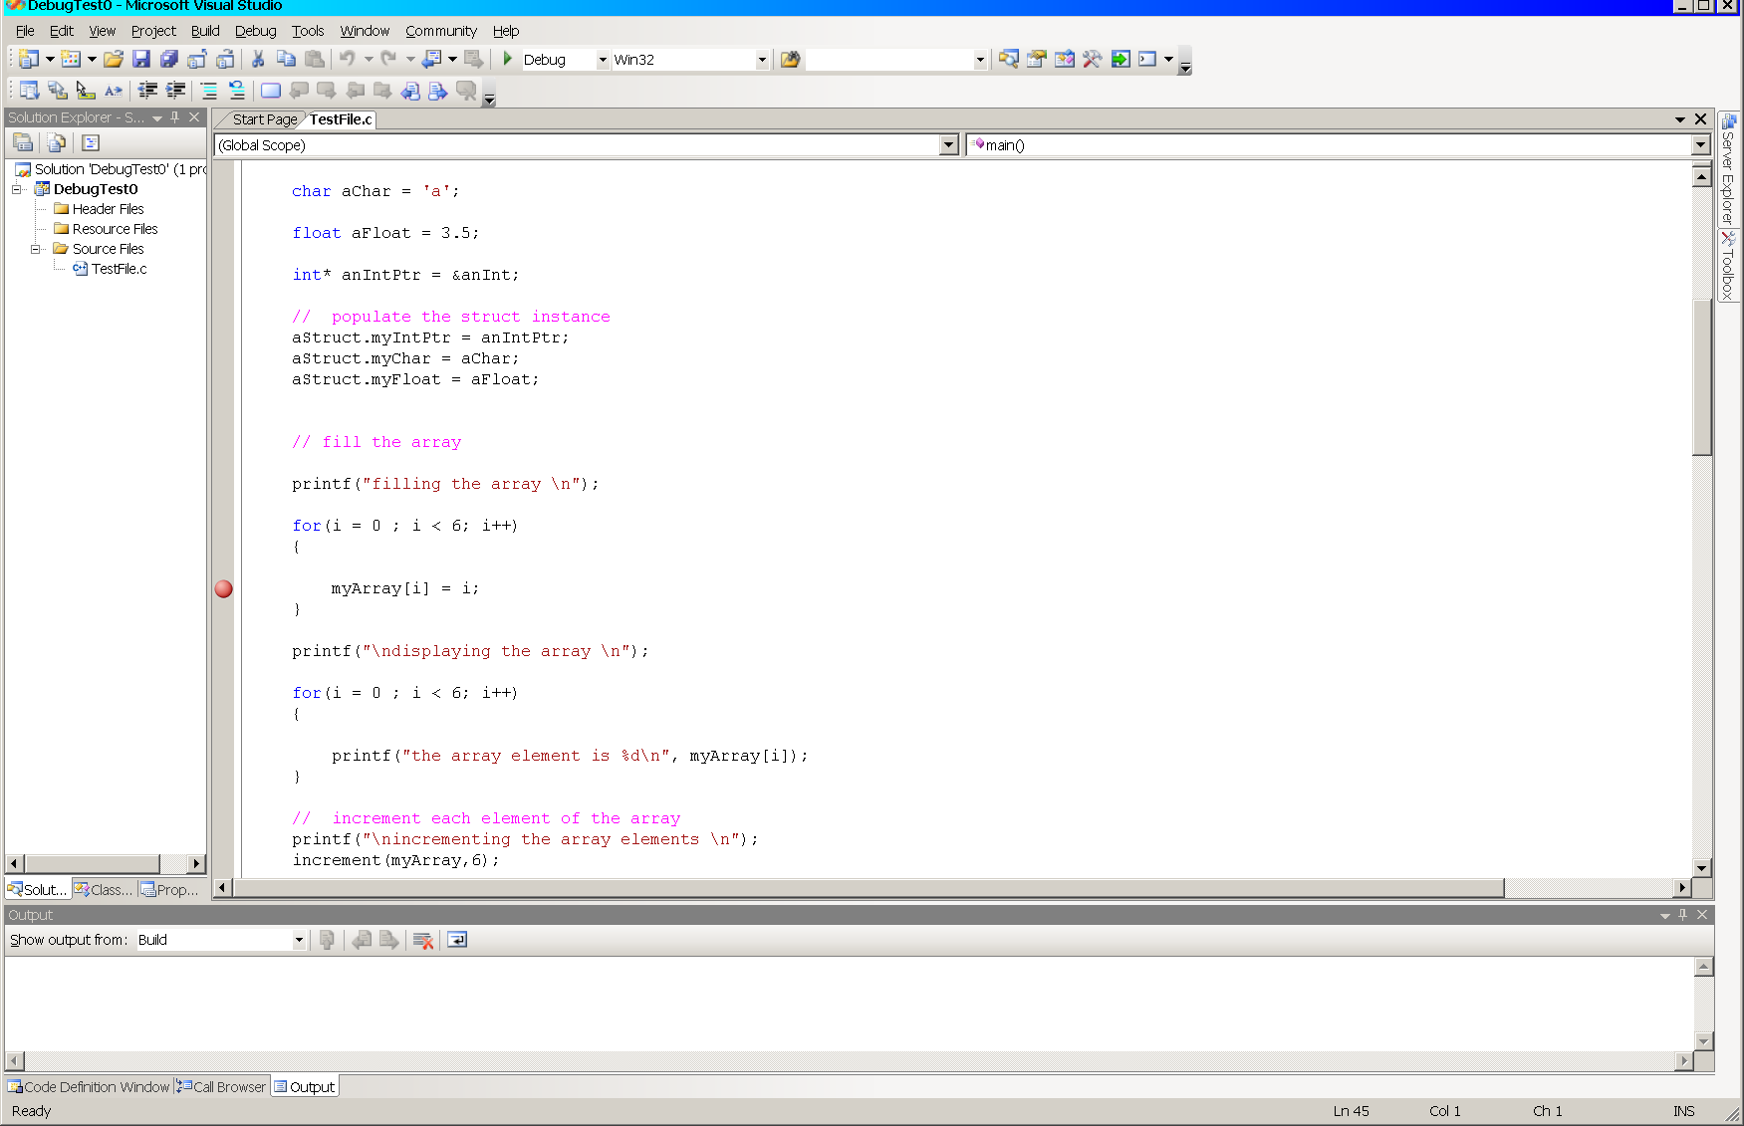Open the Build menu
The width and height of the screenshot is (1744, 1126).
point(205,31)
